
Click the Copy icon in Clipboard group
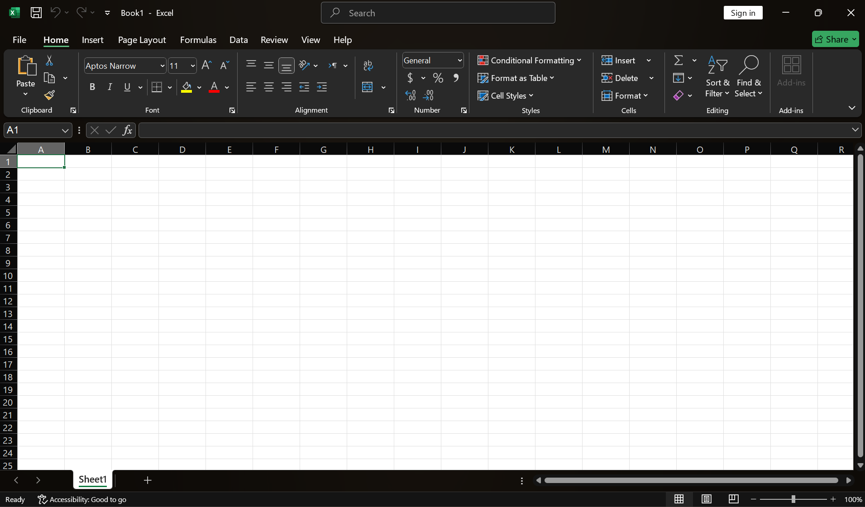coord(49,78)
